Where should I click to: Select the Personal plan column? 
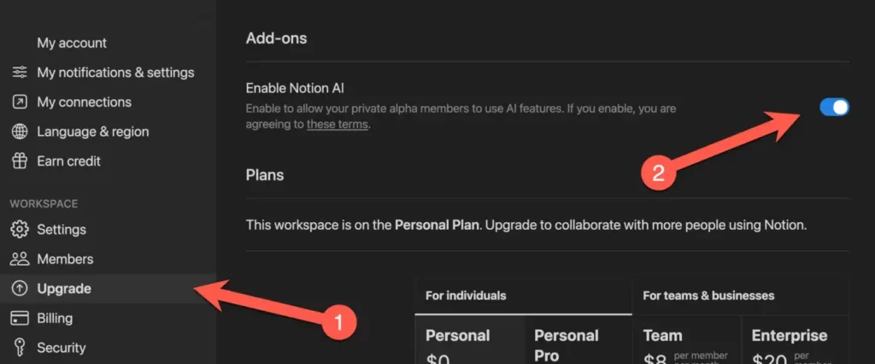click(470, 340)
